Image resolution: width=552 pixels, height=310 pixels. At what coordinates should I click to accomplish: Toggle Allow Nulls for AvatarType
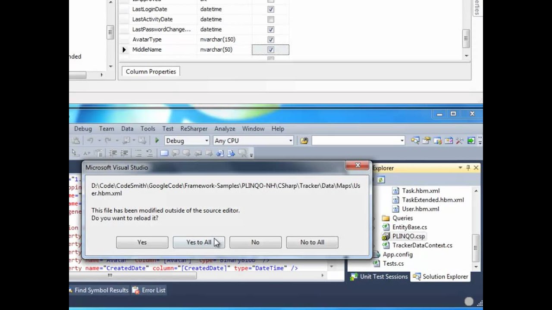click(270, 39)
